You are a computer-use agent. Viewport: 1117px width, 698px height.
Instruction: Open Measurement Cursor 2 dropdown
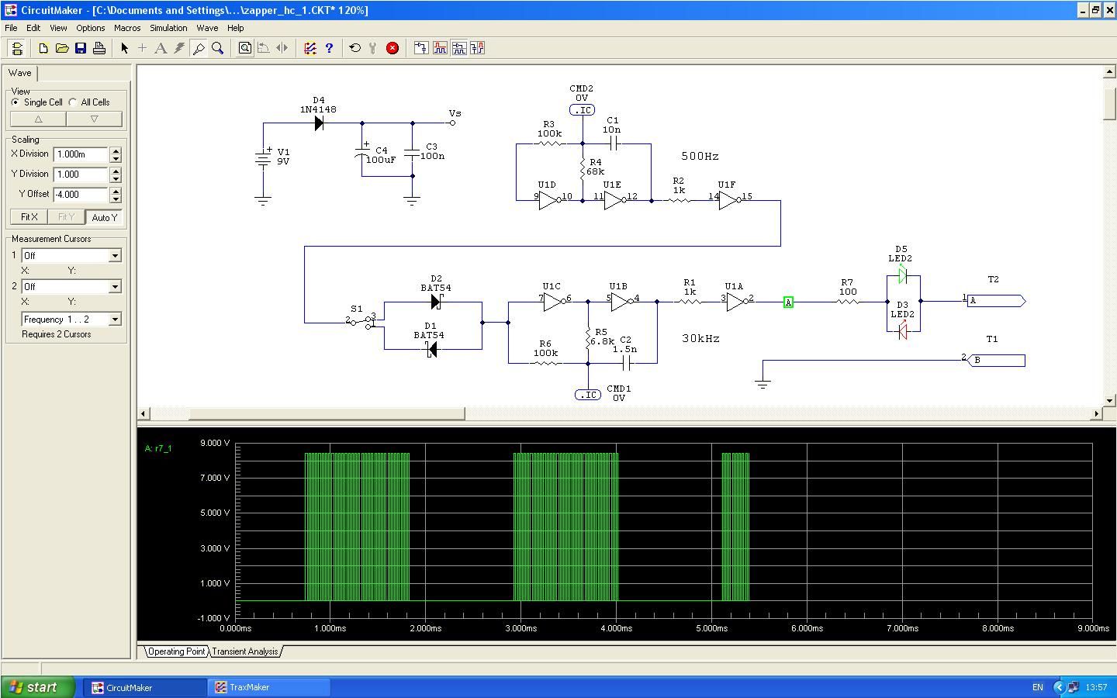pos(115,287)
